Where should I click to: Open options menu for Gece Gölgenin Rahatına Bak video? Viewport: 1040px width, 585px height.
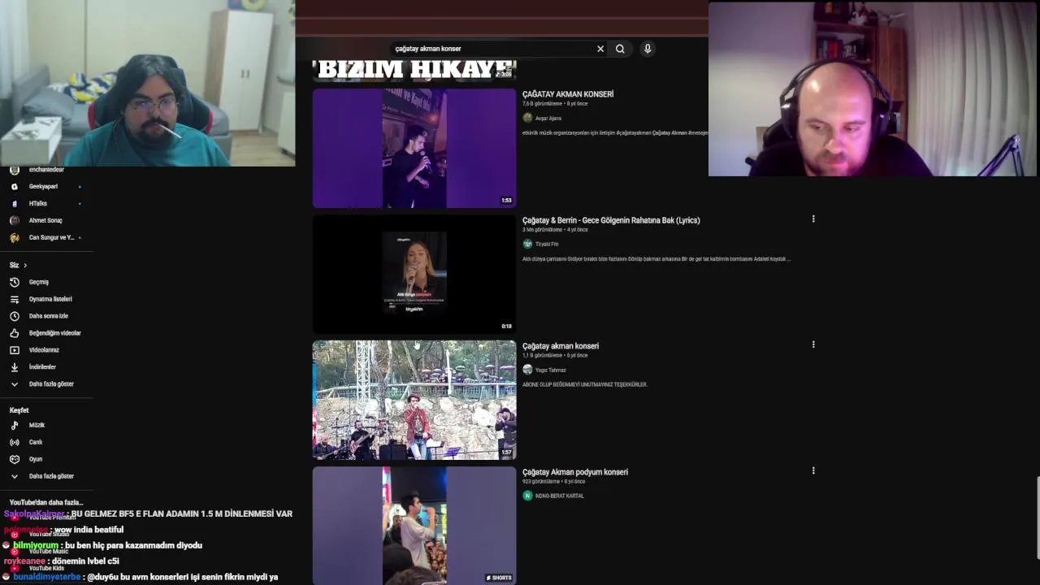point(813,219)
